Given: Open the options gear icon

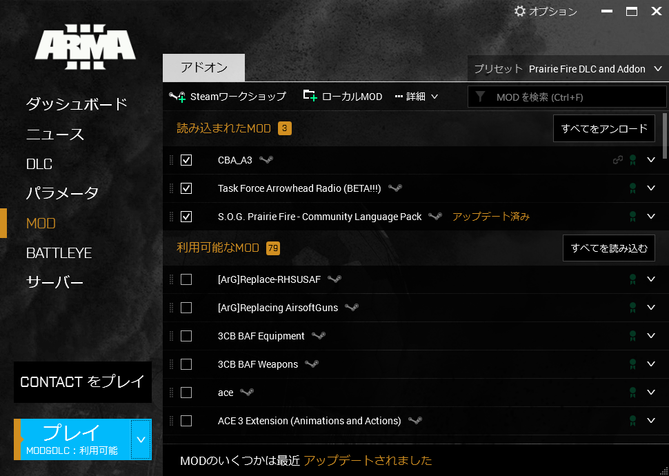Looking at the screenshot, I should pyautogui.click(x=519, y=11).
